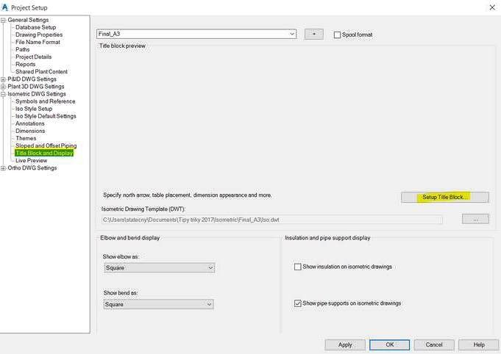Collapse the Isometric DWG Settings node
The width and height of the screenshot is (501, 354).
[x=4, y=94]
